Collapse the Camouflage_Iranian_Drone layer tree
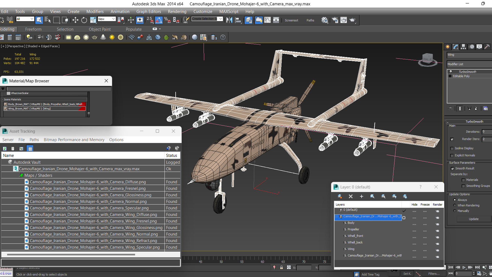The image size is (492, 277). point(336,216)
